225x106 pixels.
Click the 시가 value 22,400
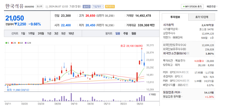[x=66, y=25]
